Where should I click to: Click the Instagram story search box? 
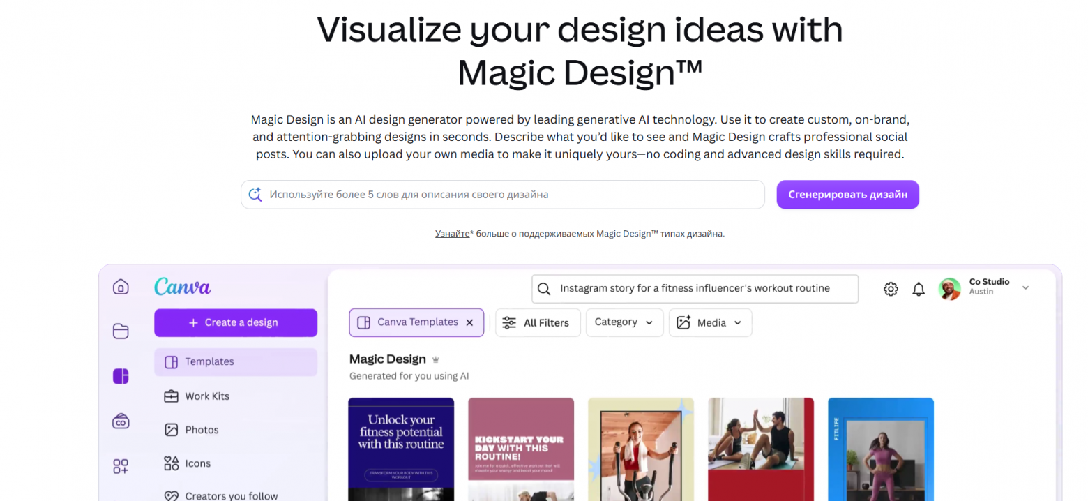click(x=695, y=289)
